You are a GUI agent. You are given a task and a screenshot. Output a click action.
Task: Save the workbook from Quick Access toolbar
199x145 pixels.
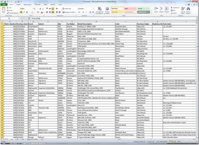[x=5, y=2]
